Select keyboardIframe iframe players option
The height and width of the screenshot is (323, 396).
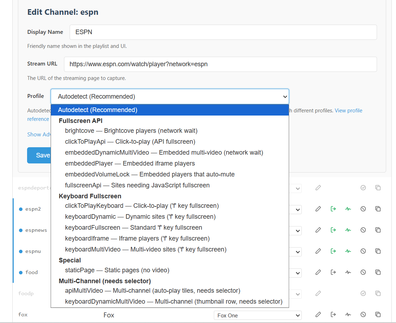point(170,238)
